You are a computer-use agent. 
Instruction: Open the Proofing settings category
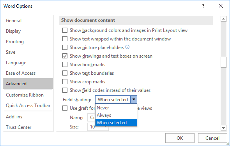[28, 42]
